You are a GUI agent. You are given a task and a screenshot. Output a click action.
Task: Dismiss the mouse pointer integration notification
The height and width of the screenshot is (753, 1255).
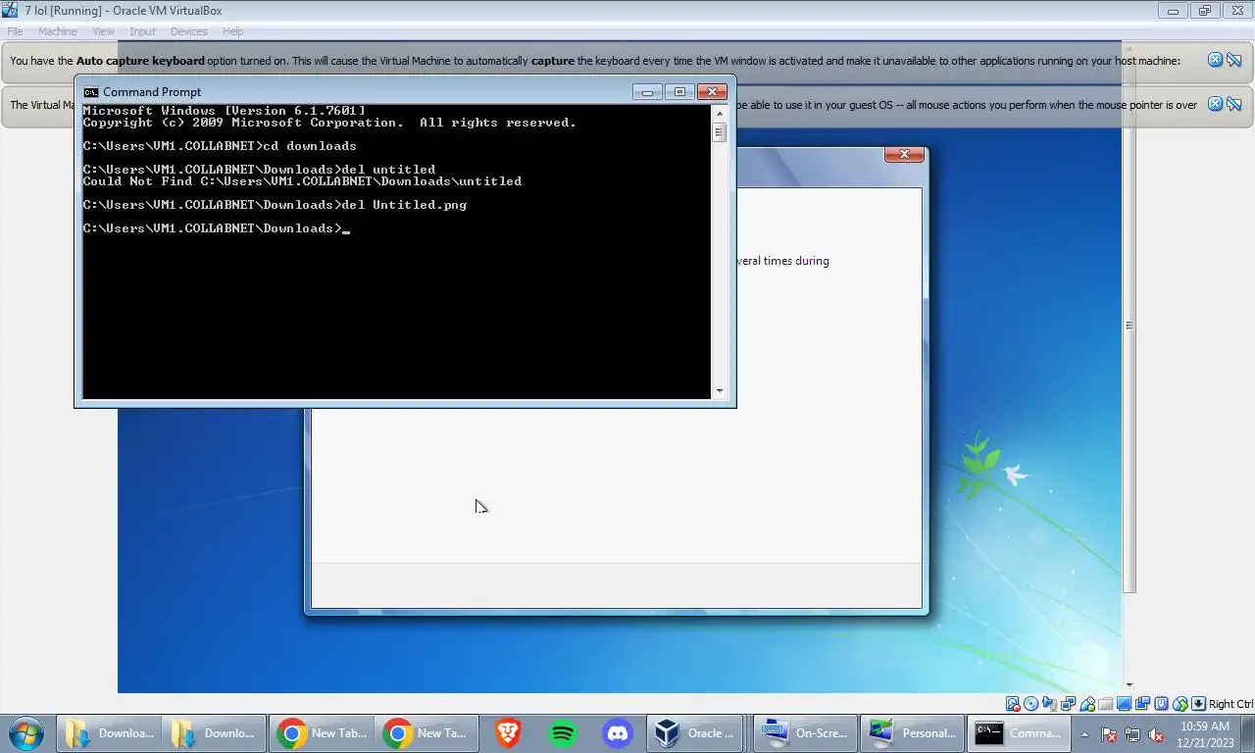(1215, 104)
